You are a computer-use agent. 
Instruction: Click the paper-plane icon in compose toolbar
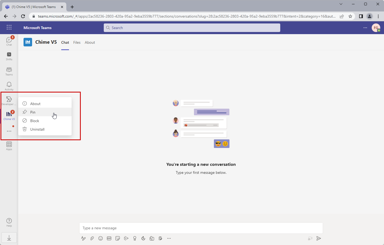coord(126,238)
